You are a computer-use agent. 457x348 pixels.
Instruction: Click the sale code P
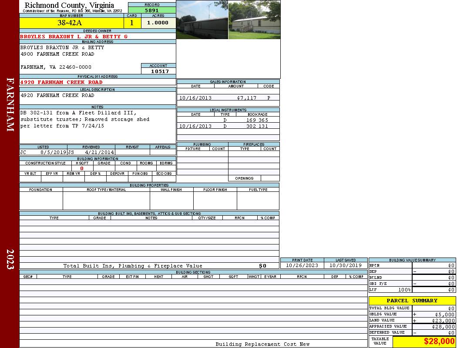coord(269,98)
